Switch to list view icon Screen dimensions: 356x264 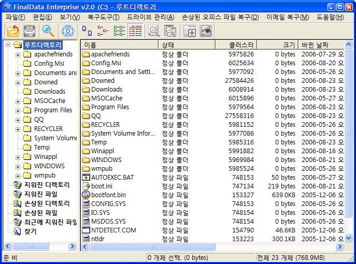(x=119, y=31)
